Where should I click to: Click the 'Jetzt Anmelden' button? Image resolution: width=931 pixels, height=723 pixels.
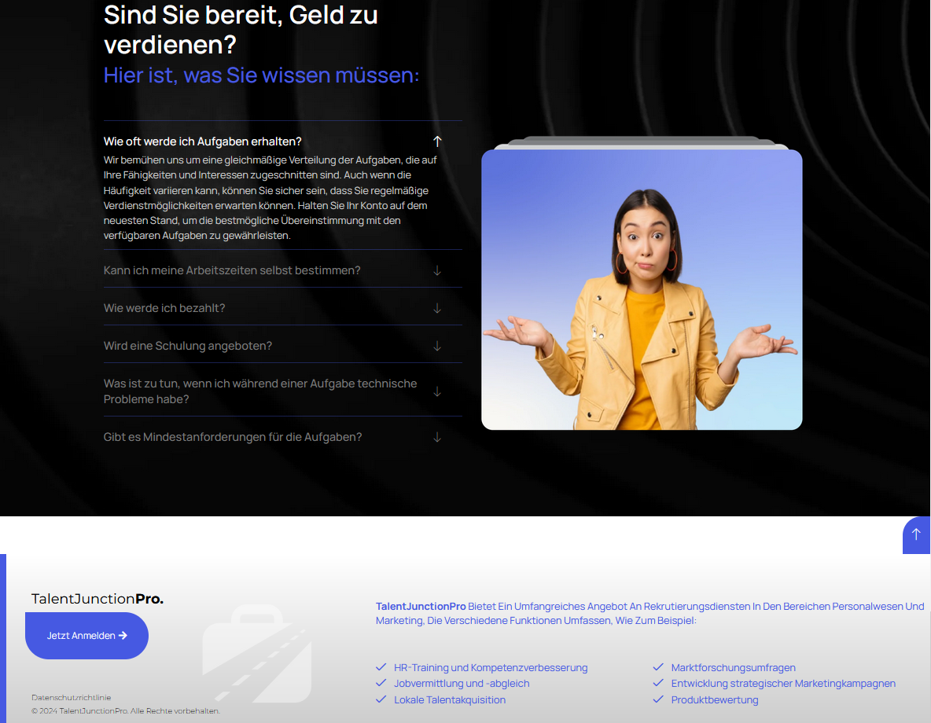pos(86,636)
